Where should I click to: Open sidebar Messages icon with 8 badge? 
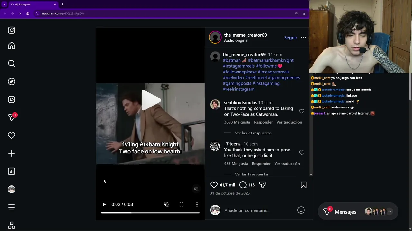pyautogui.click(x=12, y=117)
